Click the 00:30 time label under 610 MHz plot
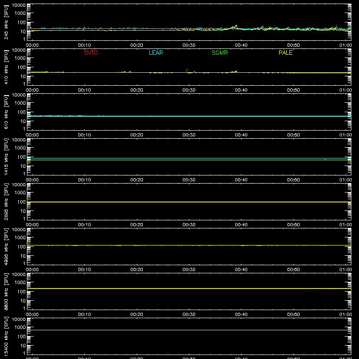359x359 pixels. [x=189, y=135]
